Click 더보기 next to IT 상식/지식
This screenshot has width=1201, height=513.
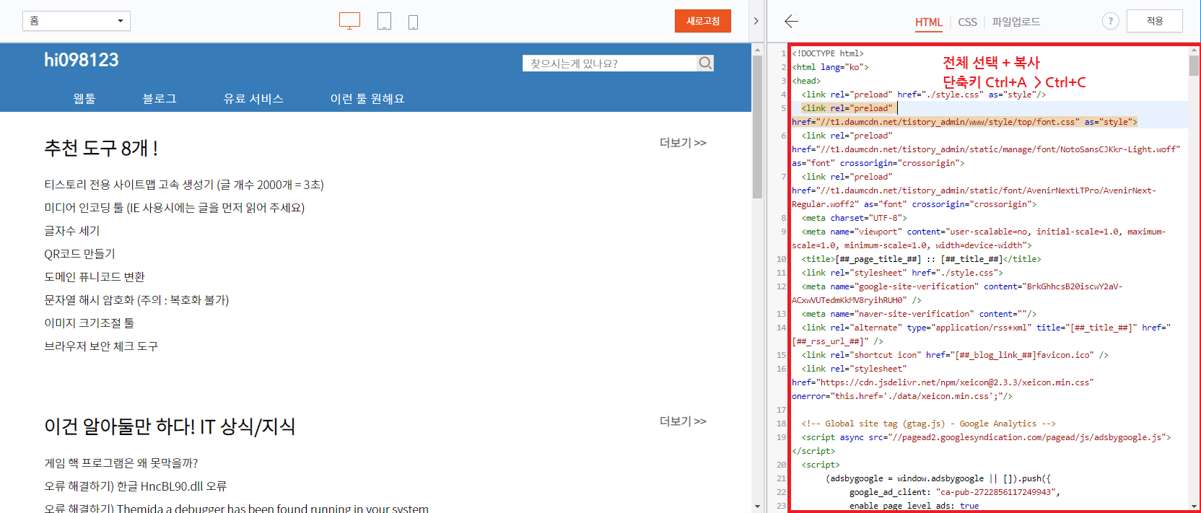(x=683, y=421)
